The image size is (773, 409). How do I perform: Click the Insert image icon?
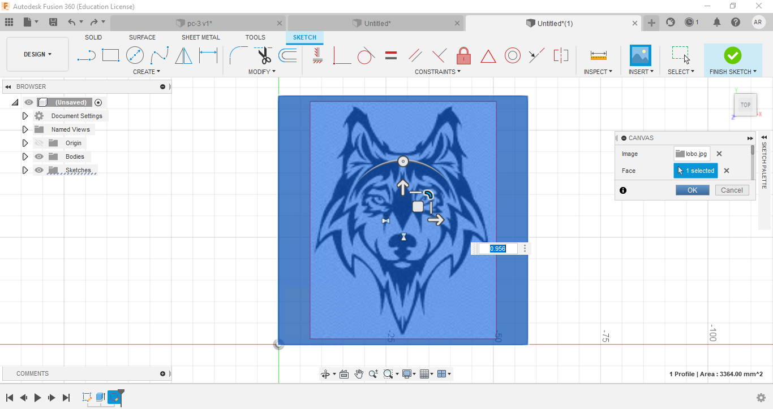pos(640,55)
